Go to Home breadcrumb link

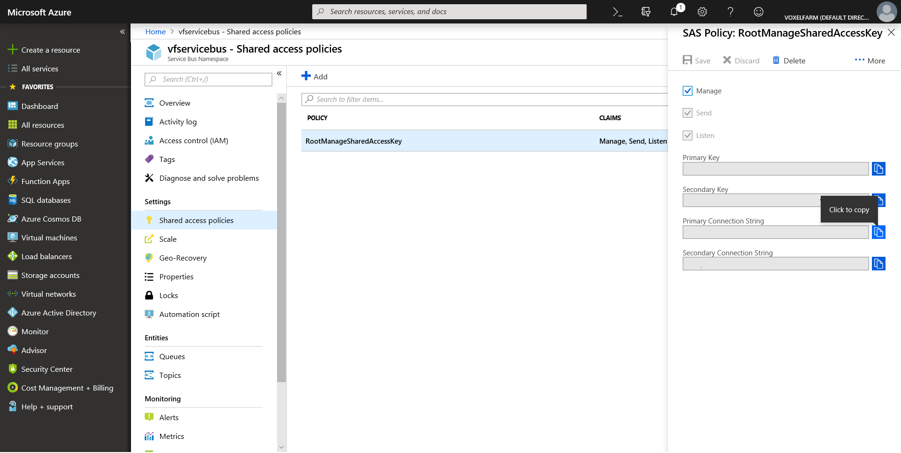pyautogui.click(x=155, y=31)
